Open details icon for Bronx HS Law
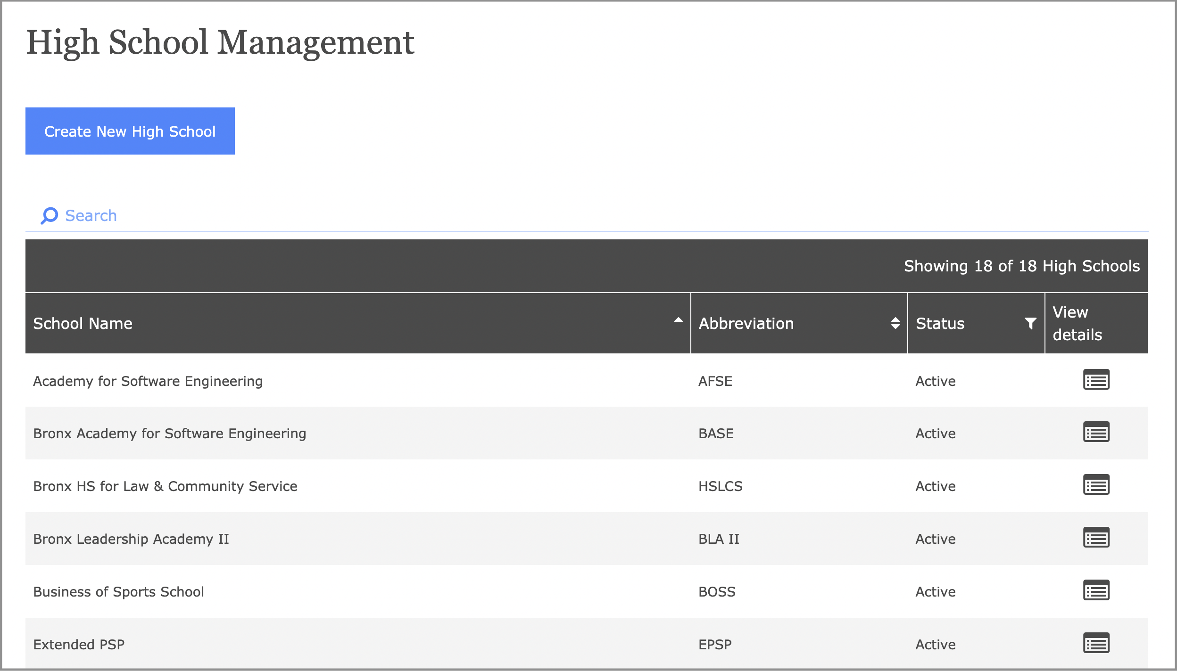This screenshot has height=671, width=1177. [1096, 485]
